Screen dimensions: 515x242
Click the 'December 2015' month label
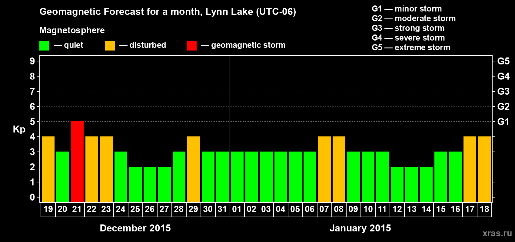(135, 228)
